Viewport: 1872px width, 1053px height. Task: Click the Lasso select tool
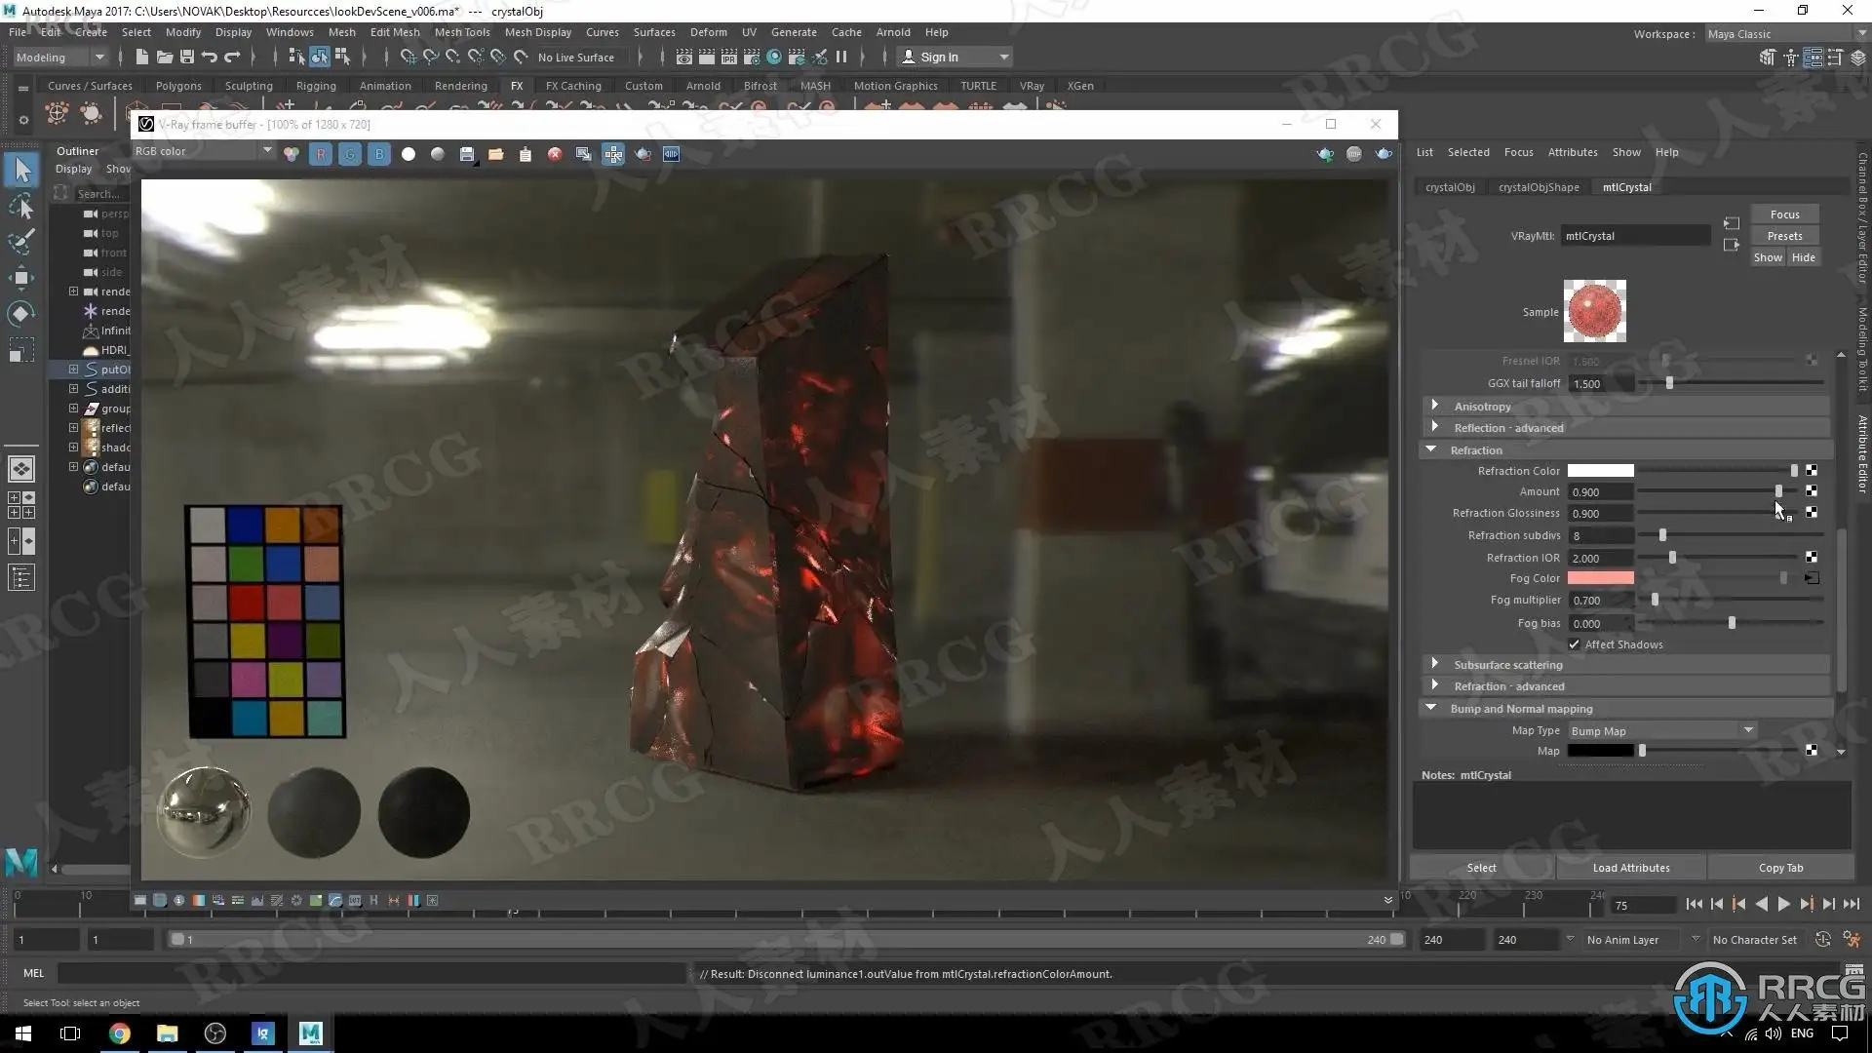pos(21,207)
